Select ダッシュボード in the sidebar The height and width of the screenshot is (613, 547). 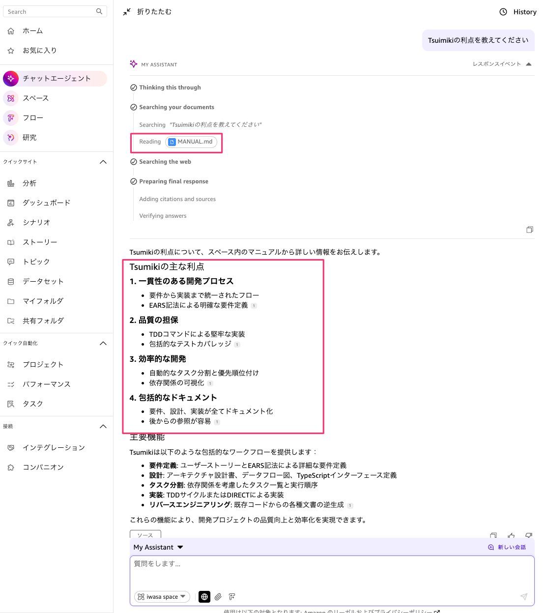[x=46, y=203]
